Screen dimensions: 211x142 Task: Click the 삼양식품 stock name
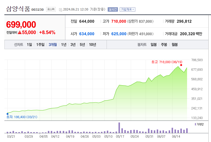coord(18,9)
